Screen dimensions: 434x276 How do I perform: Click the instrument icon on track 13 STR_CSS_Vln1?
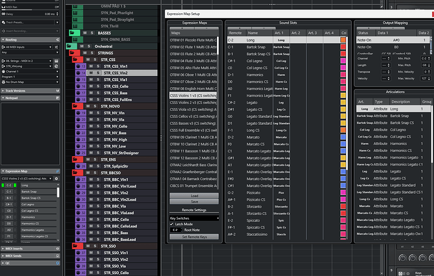pos(78,66)
